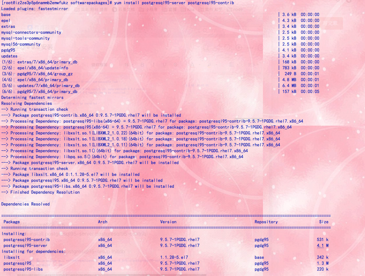Toggle Bold in the background note editor

[142, 65]
